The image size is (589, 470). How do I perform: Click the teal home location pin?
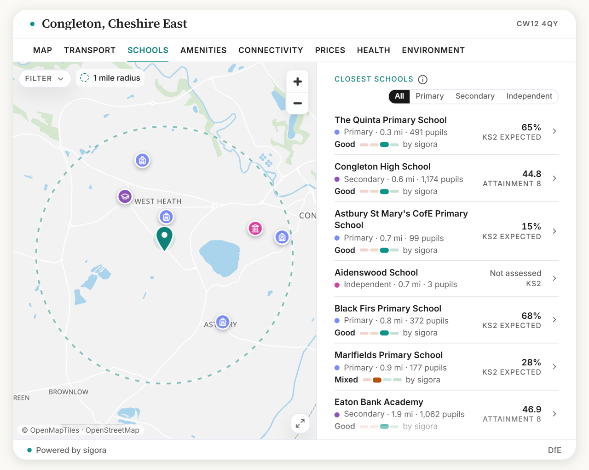[164, 239]
